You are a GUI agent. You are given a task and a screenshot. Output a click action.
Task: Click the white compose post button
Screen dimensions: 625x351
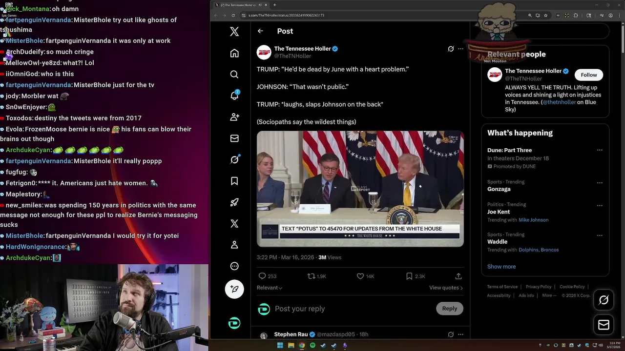[x=234, y=289]
